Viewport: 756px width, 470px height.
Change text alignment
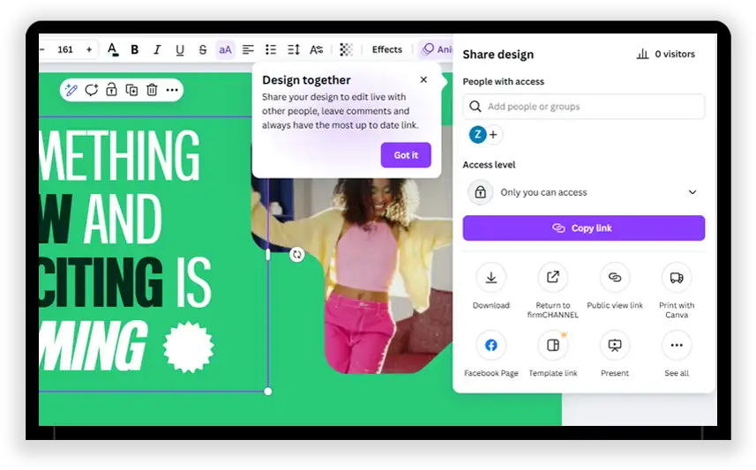248,49
